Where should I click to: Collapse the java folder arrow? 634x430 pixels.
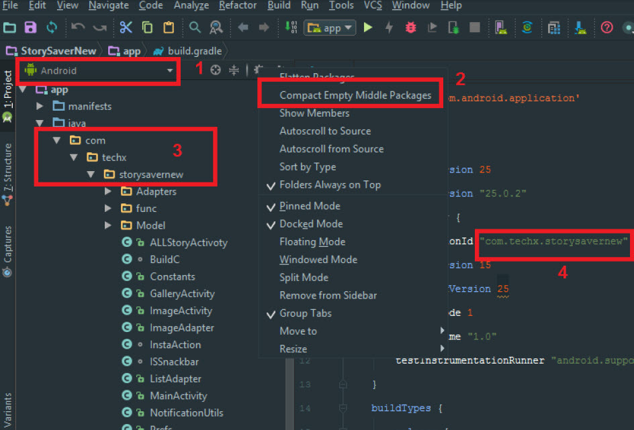click(x=40, y=123)
